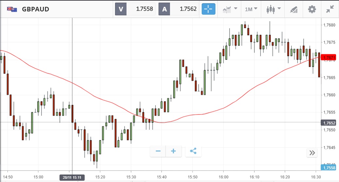The width and height of the screenshot is (339, 182).
Task: Click the red 1.7671 moving average label
Action: [330, 58]
